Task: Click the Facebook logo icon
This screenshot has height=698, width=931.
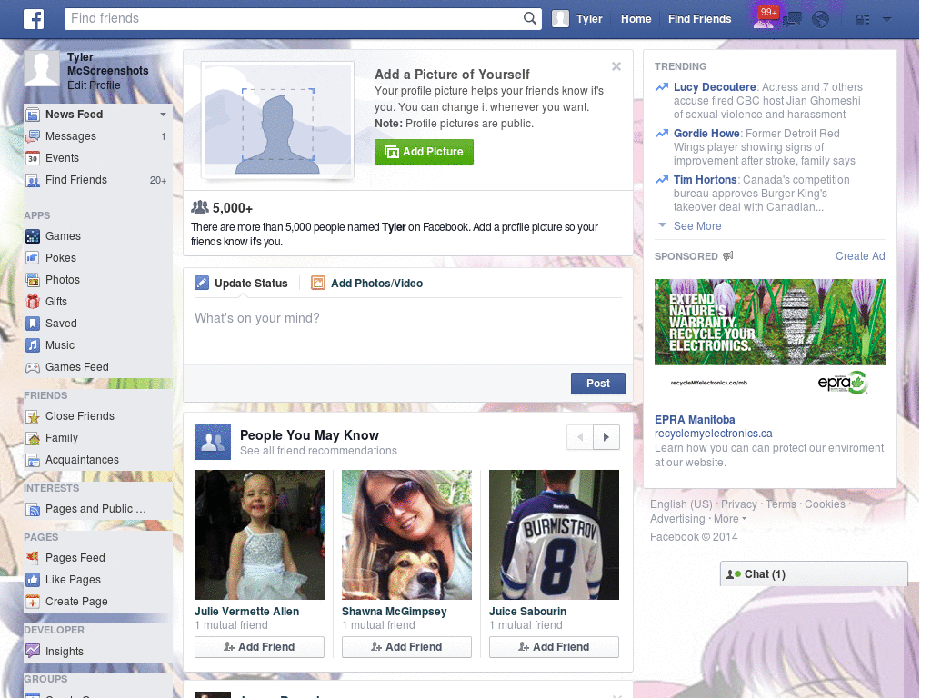Action: click(34, 19)
